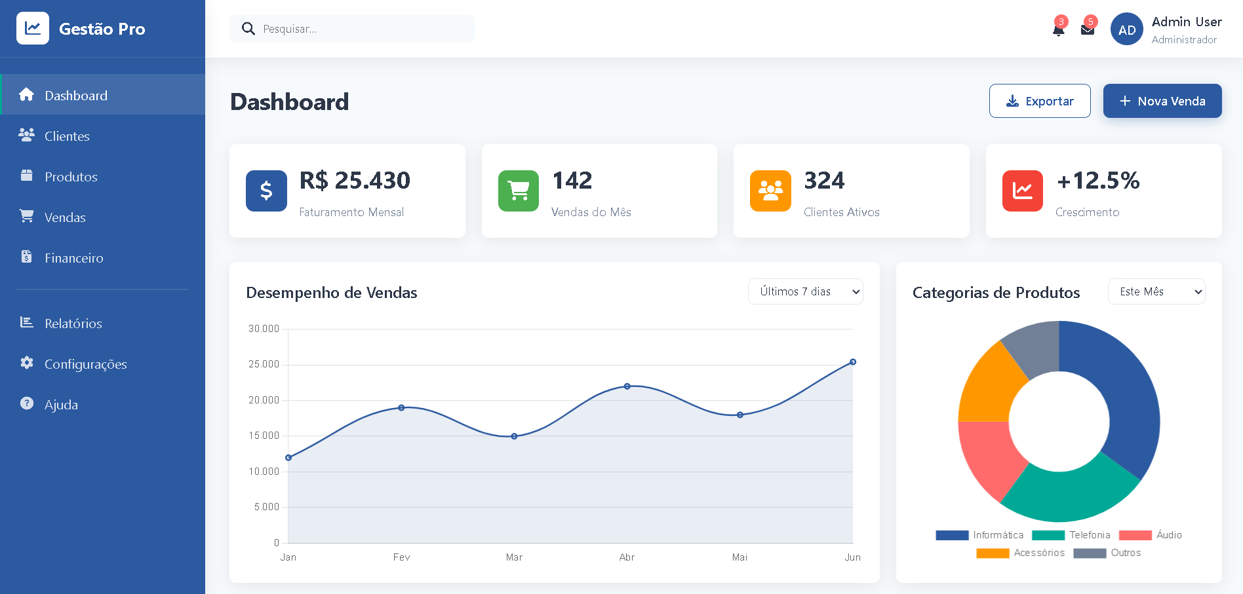Open the messages envelope icon
Image resolution: width=1243 pixels, height=594 pixels.
(x=1088, y=30)
